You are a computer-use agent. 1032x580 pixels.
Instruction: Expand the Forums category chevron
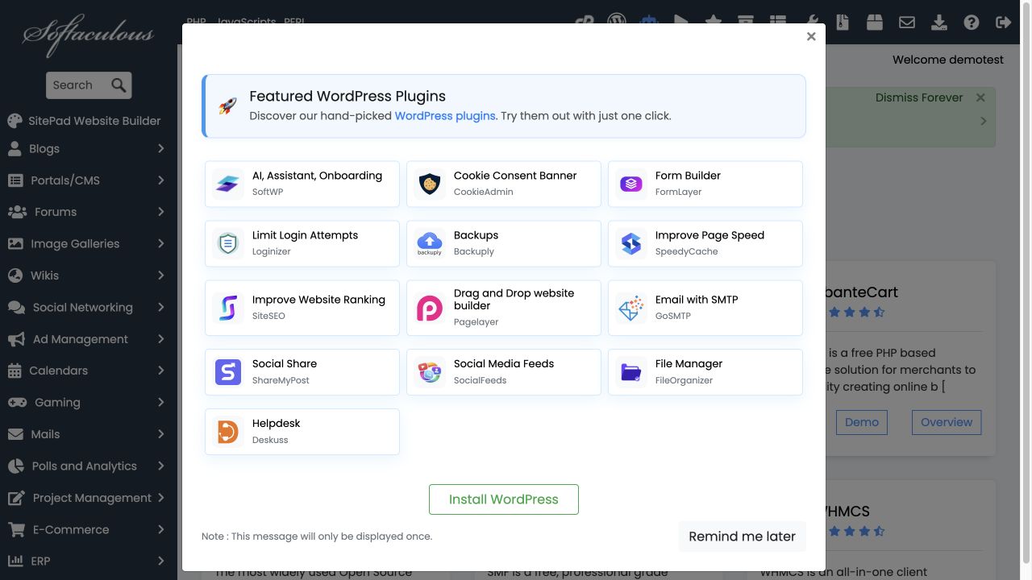[160, 212]
